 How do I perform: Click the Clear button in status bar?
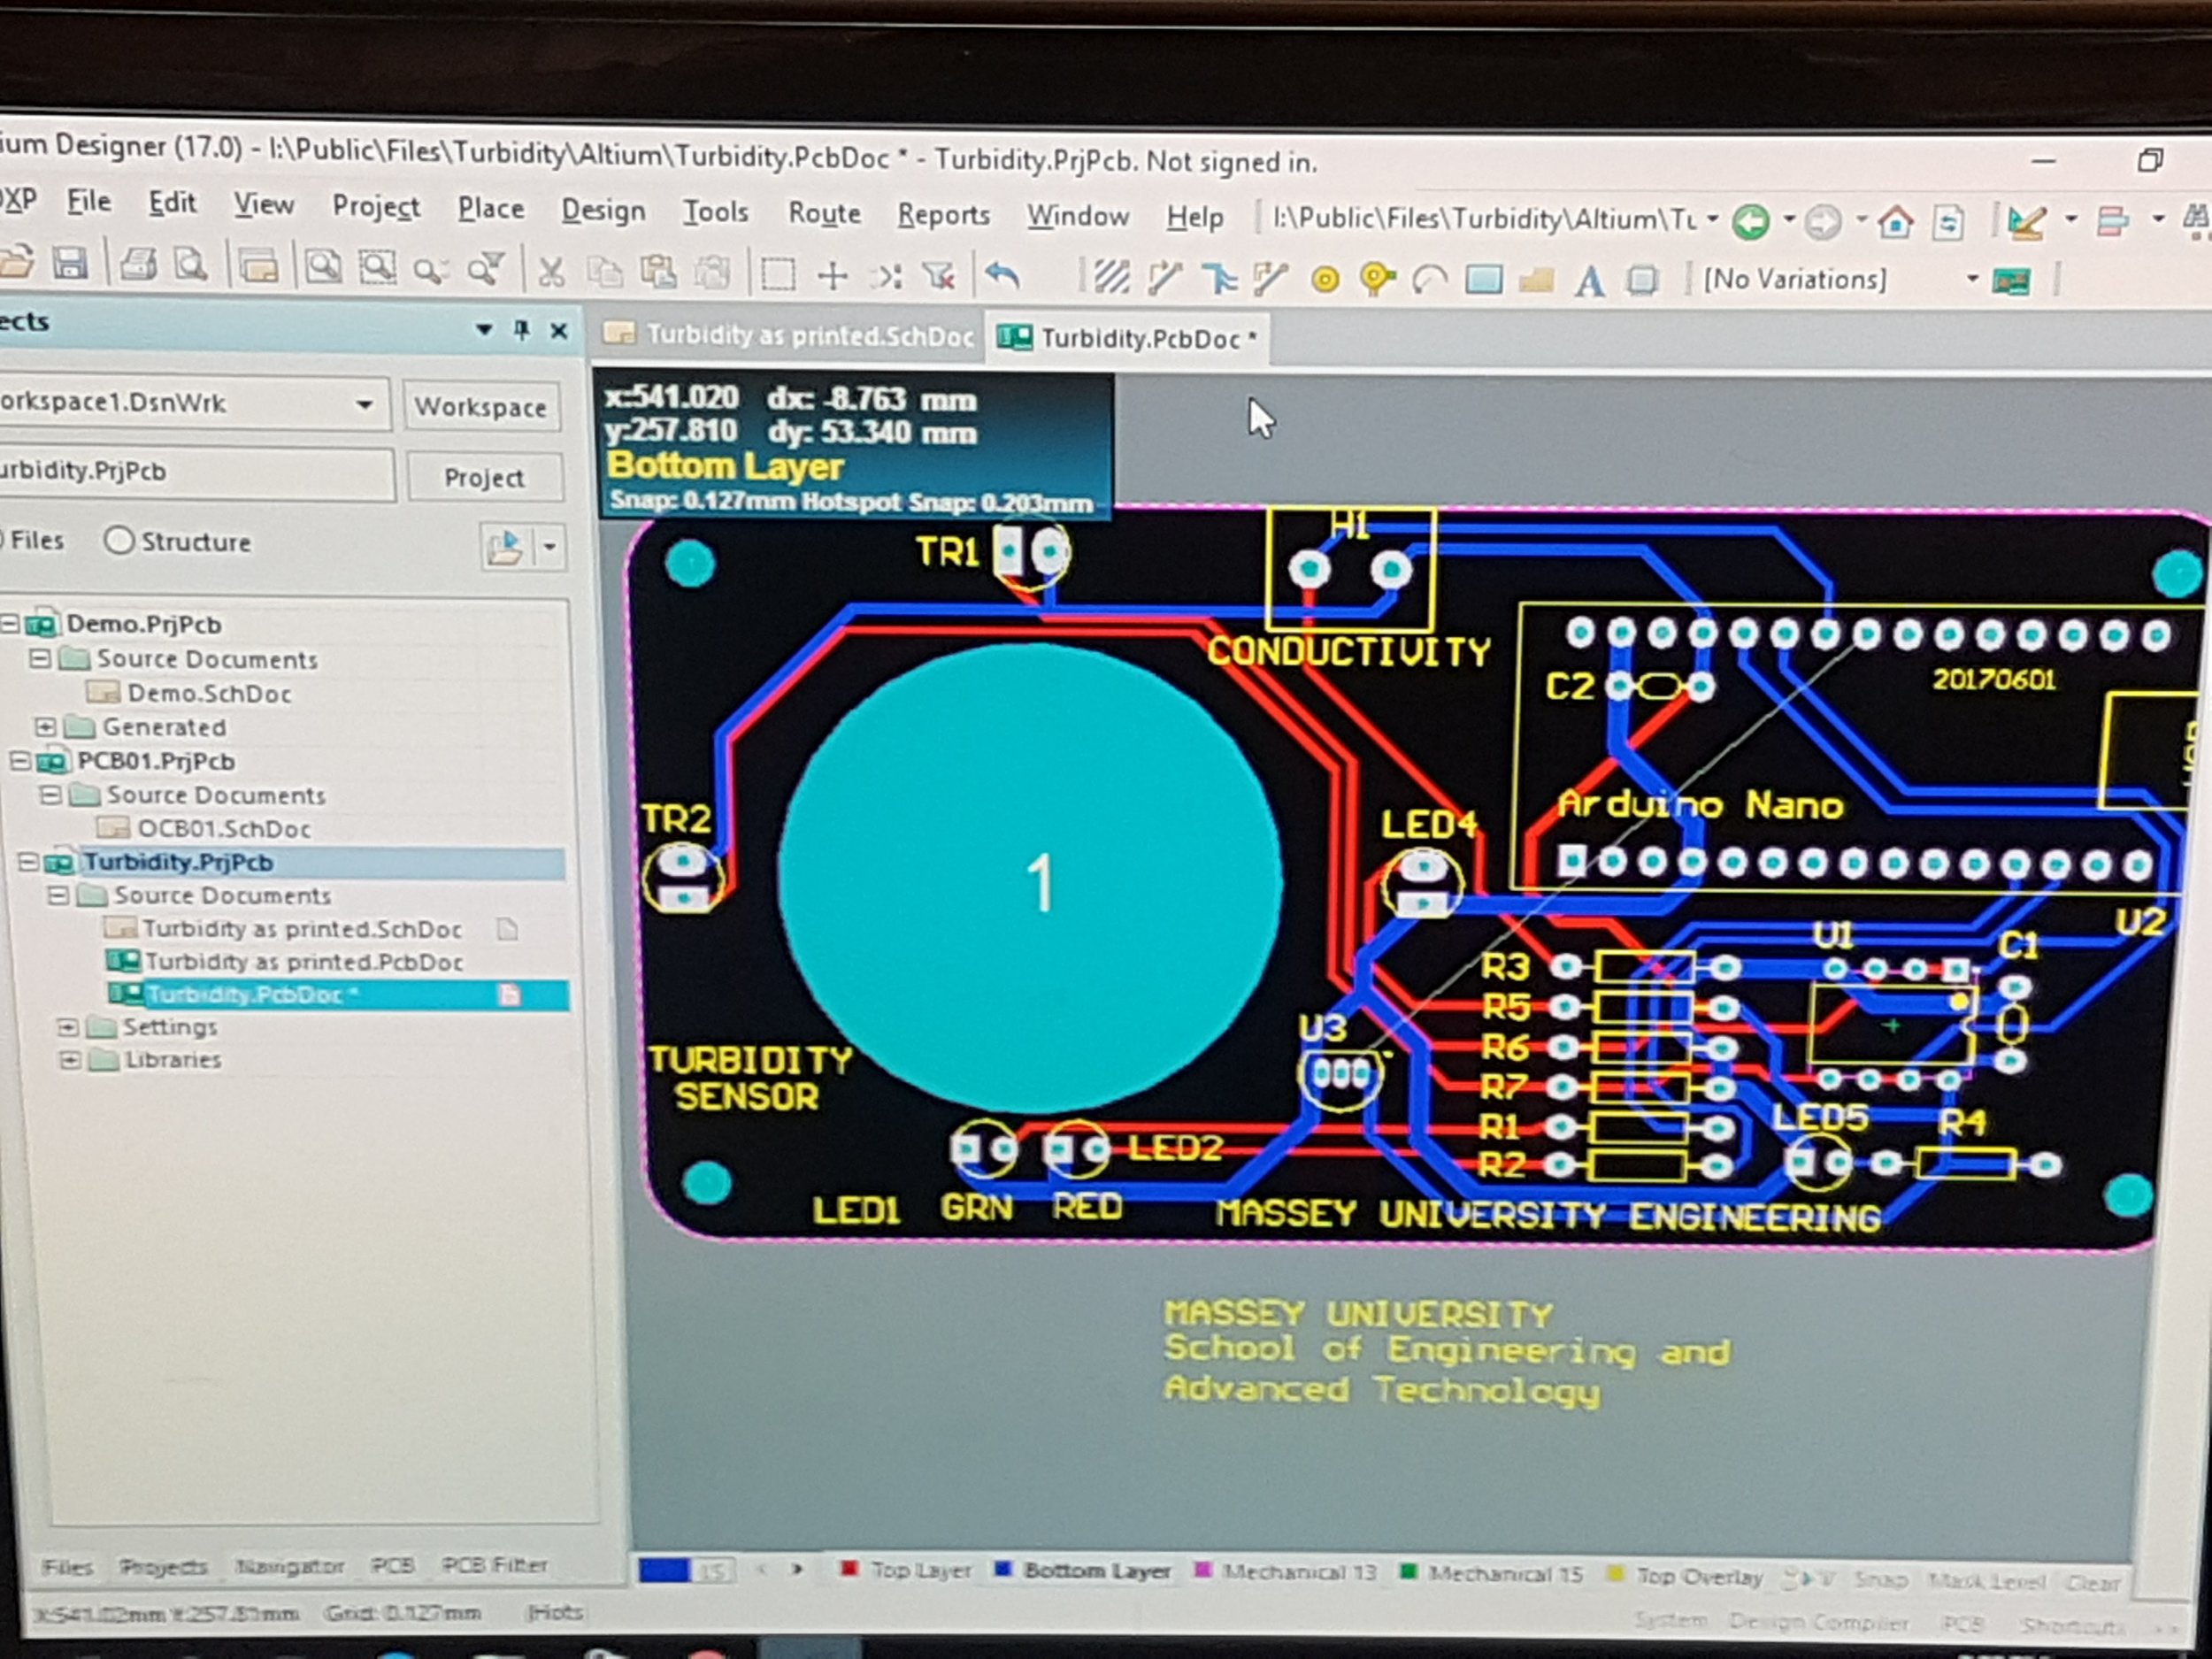(x=2093, y=1583)
